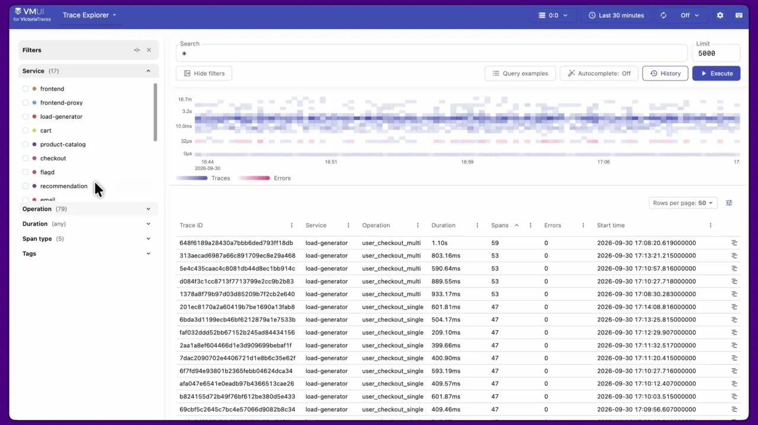The width and height of the screenshot is (758, 425).
Task: Collapse the Service filter section
Action: [x=88, y=71]
